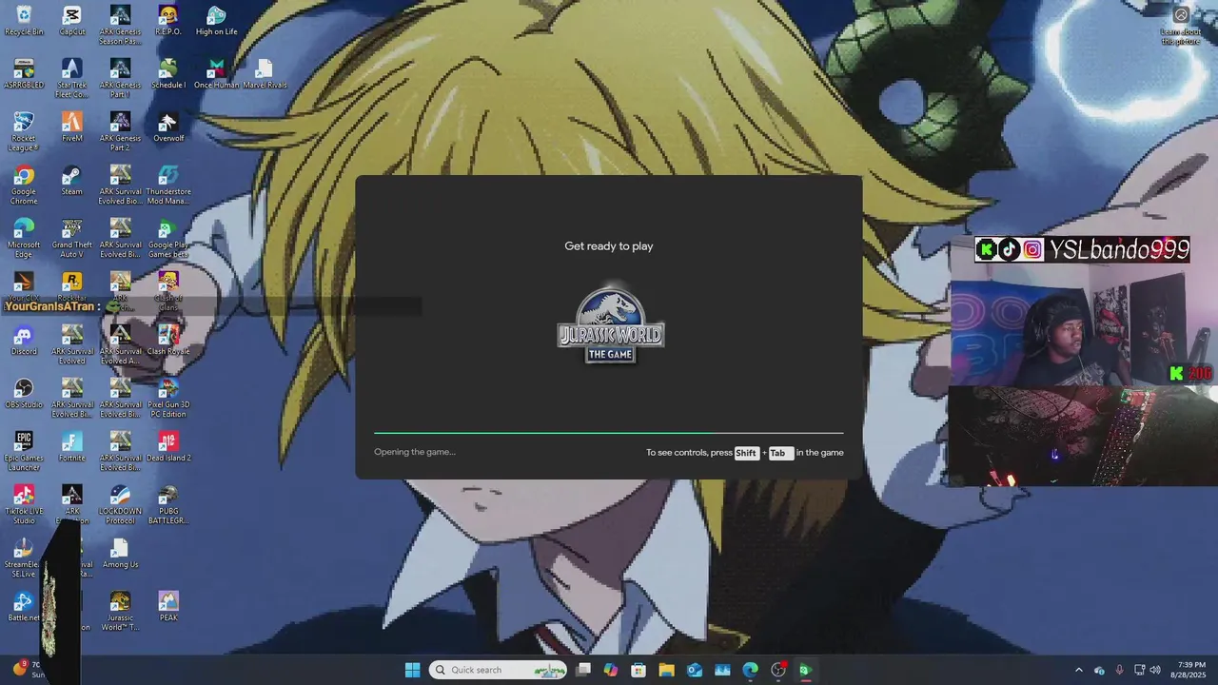Open Outlook from the taskbar
The height and width of the screenshot is (685, 1218).
tap(695, 670)
